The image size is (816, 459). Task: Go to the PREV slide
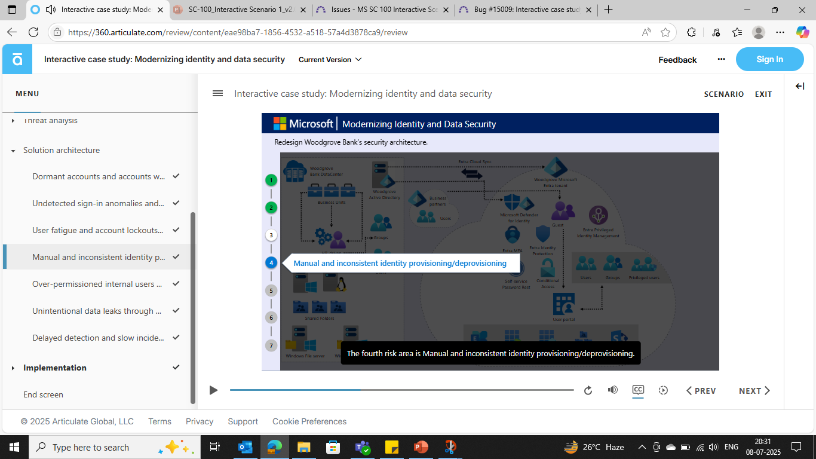coord(701,391)
